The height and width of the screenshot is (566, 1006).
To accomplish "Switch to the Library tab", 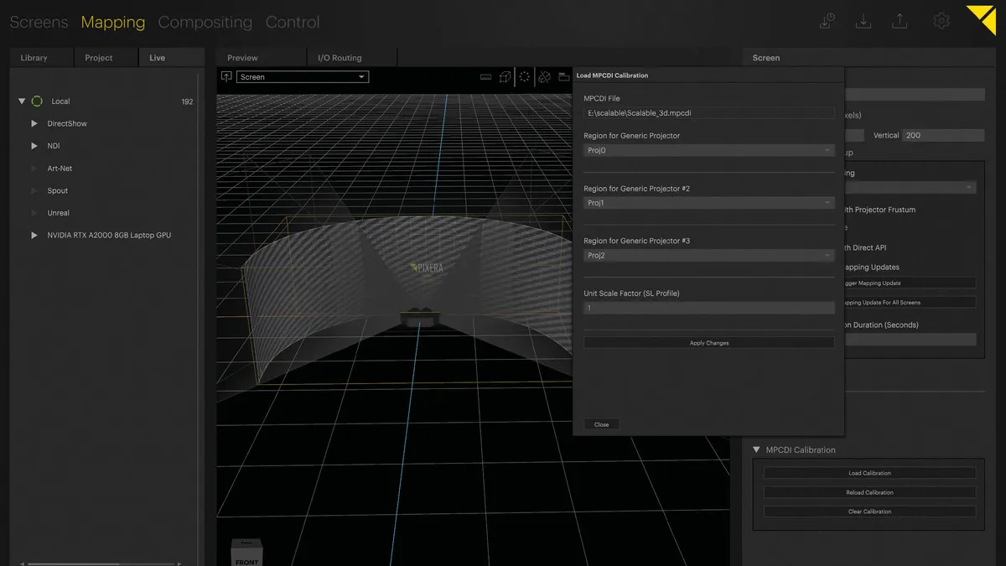I will click(41, 58).
